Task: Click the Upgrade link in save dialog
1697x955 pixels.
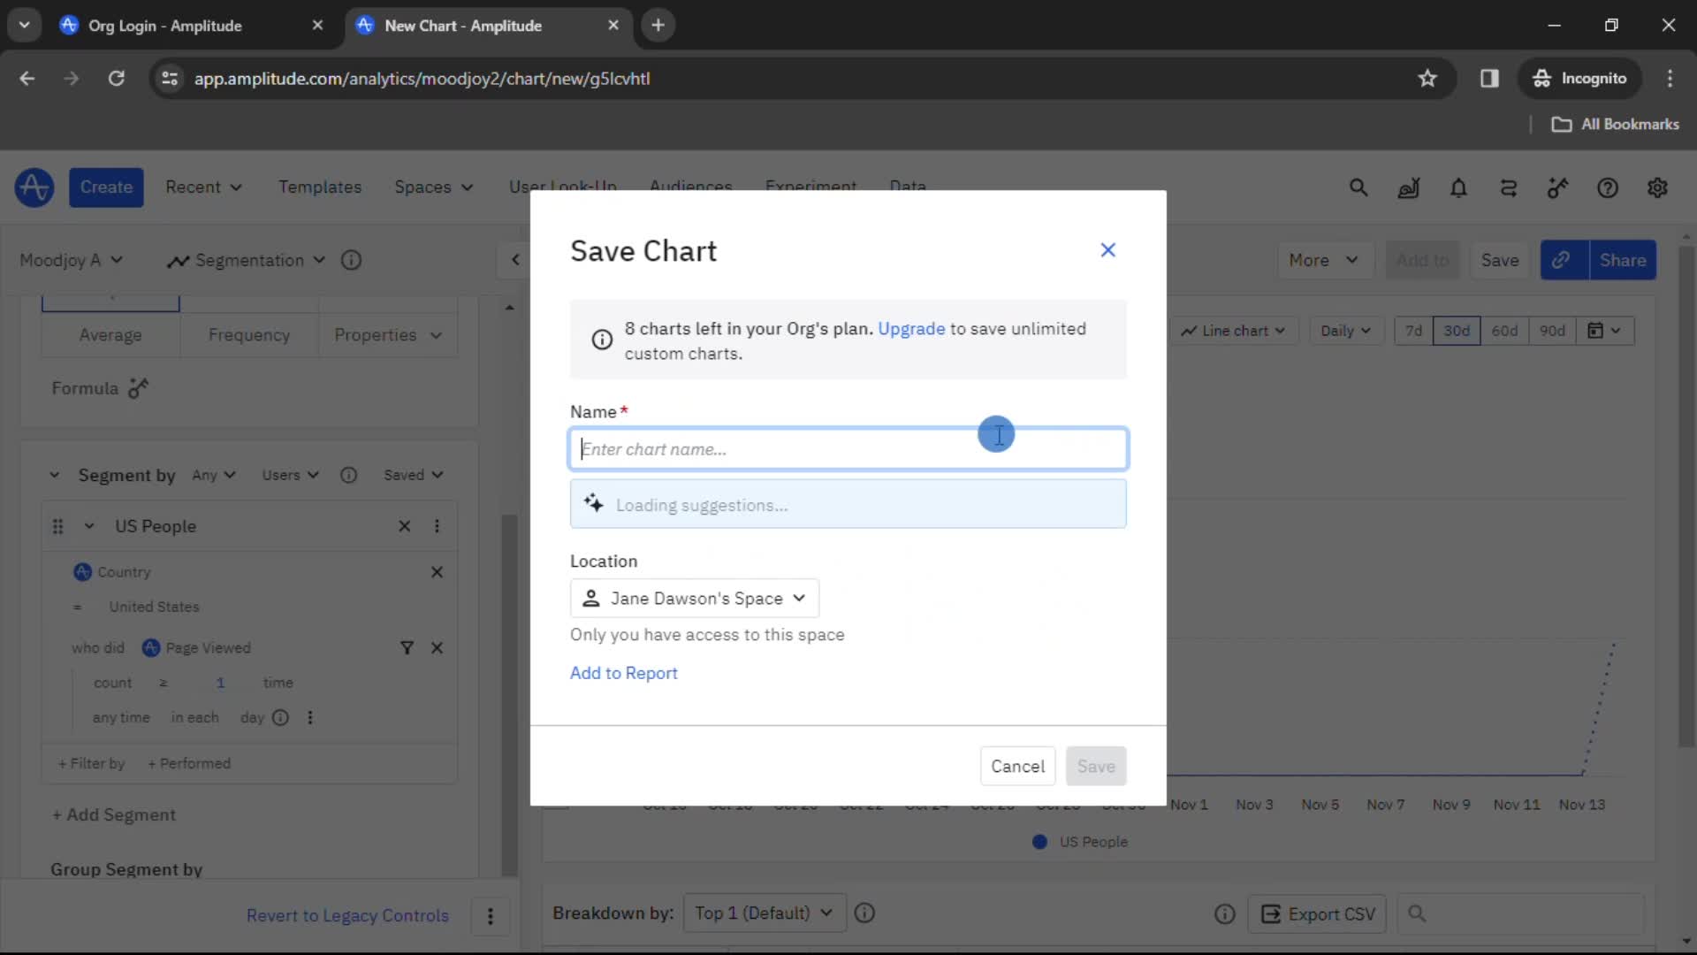Action: click(x=913, y=329)
